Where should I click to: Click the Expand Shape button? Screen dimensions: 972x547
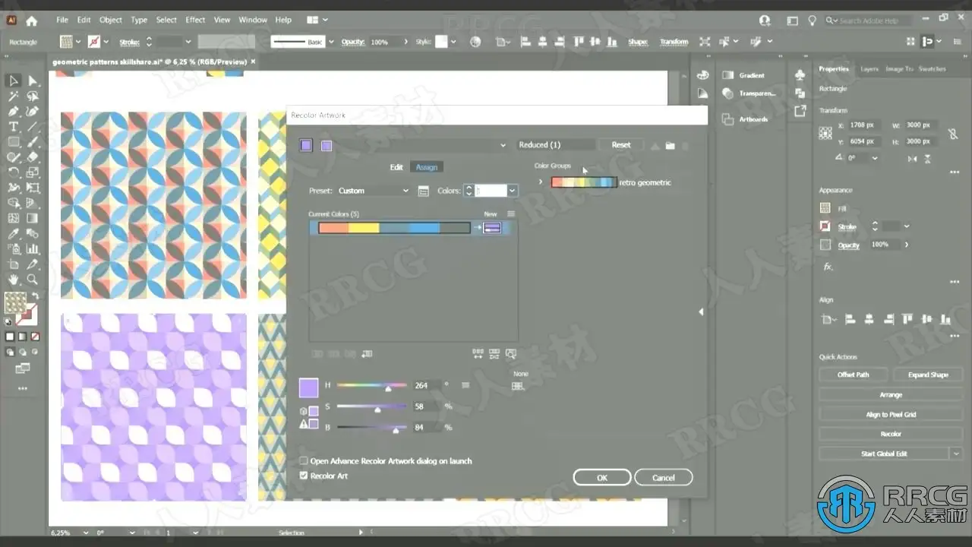click(x=928, y=375)
